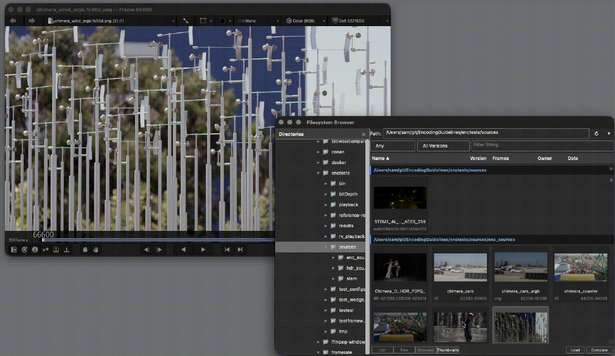615x356 pixels.
Task: Open the Color (RGB) channel dropdown
Action: click(306, 21)
